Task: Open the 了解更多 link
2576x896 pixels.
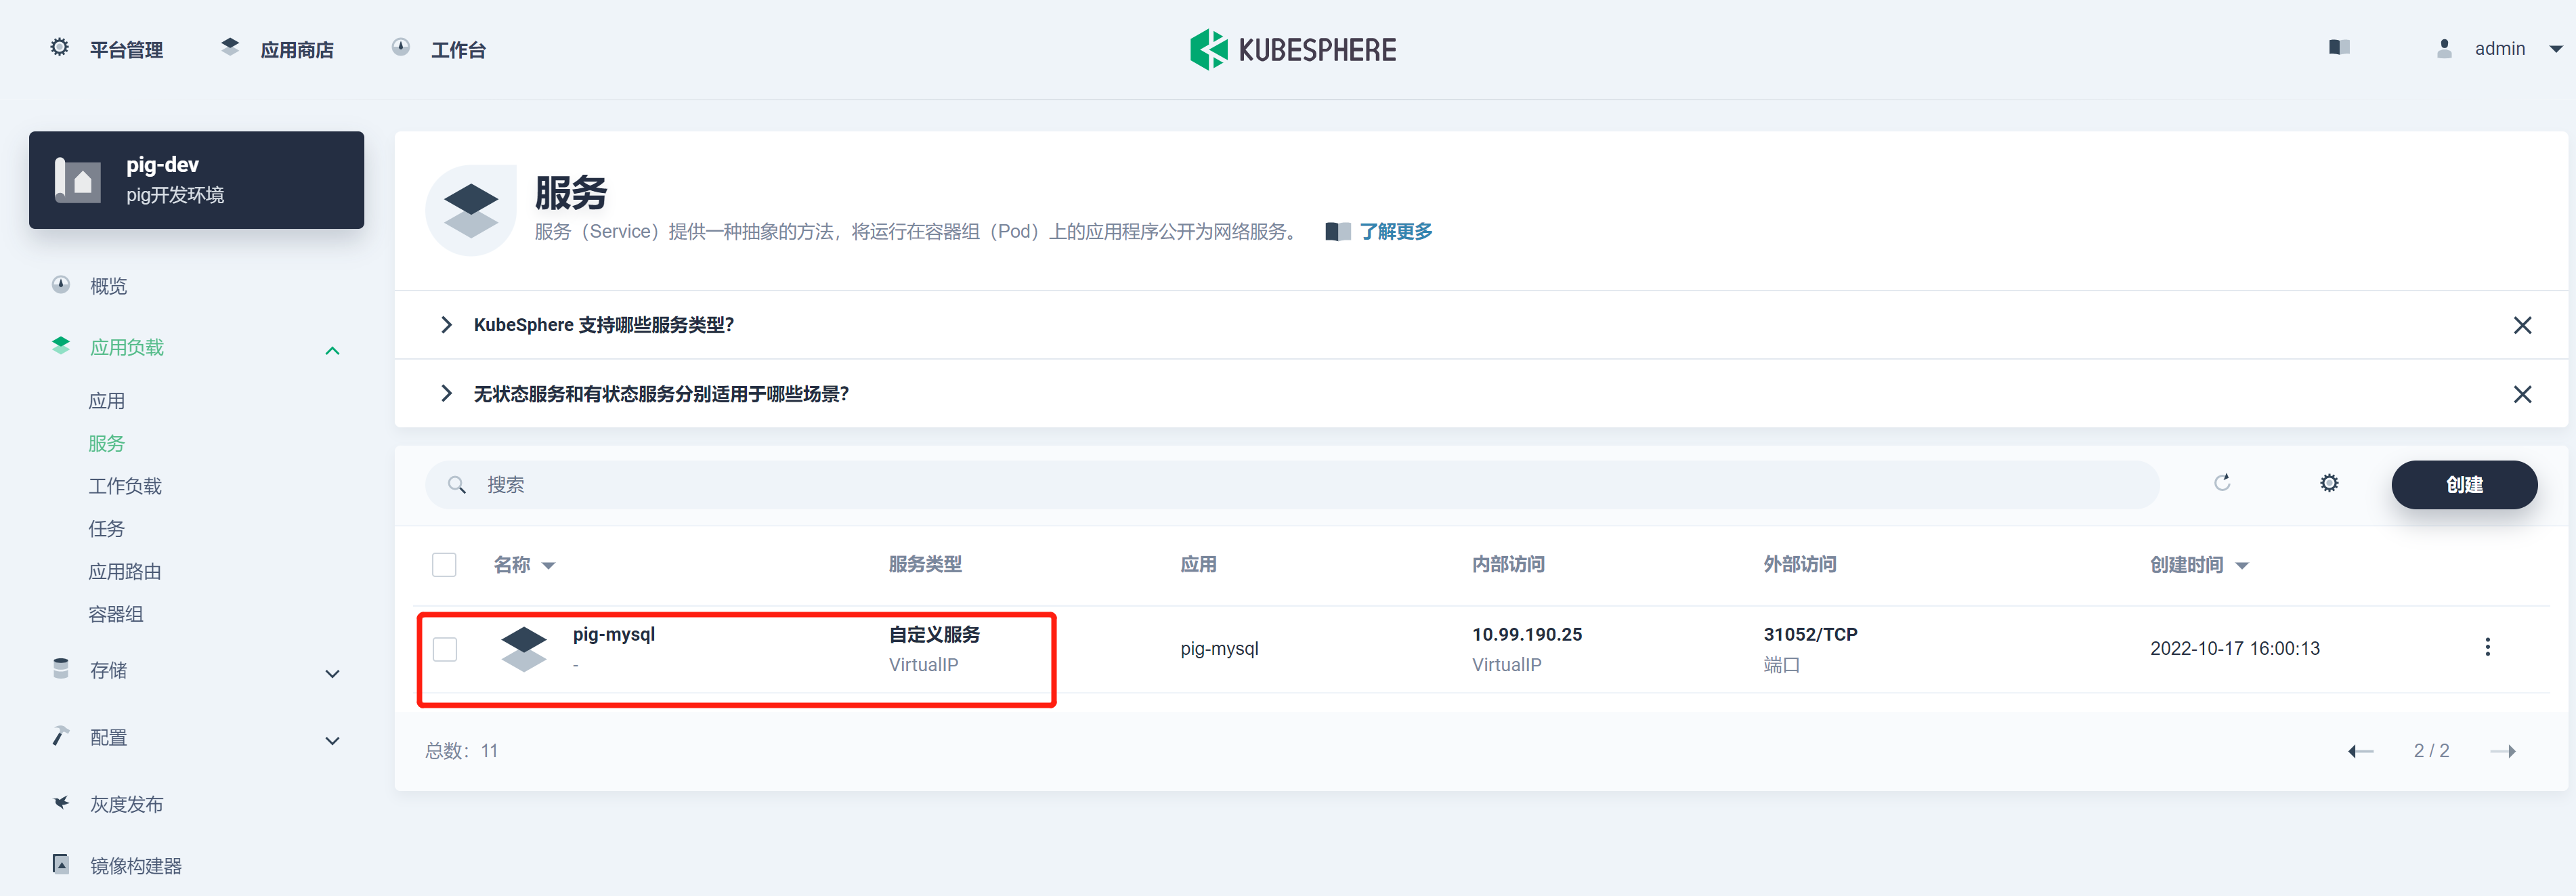Action: pyautogui.click(x=1395, y=232)
